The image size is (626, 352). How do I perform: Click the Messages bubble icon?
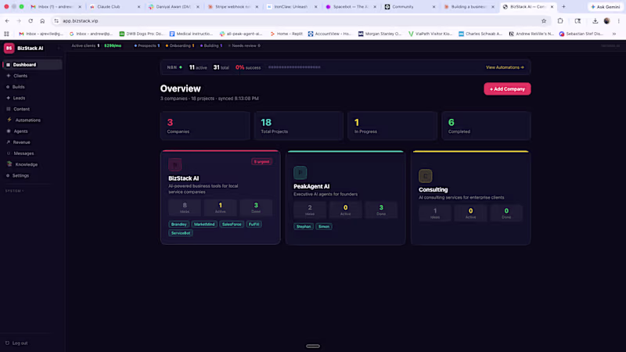[9, 153]
